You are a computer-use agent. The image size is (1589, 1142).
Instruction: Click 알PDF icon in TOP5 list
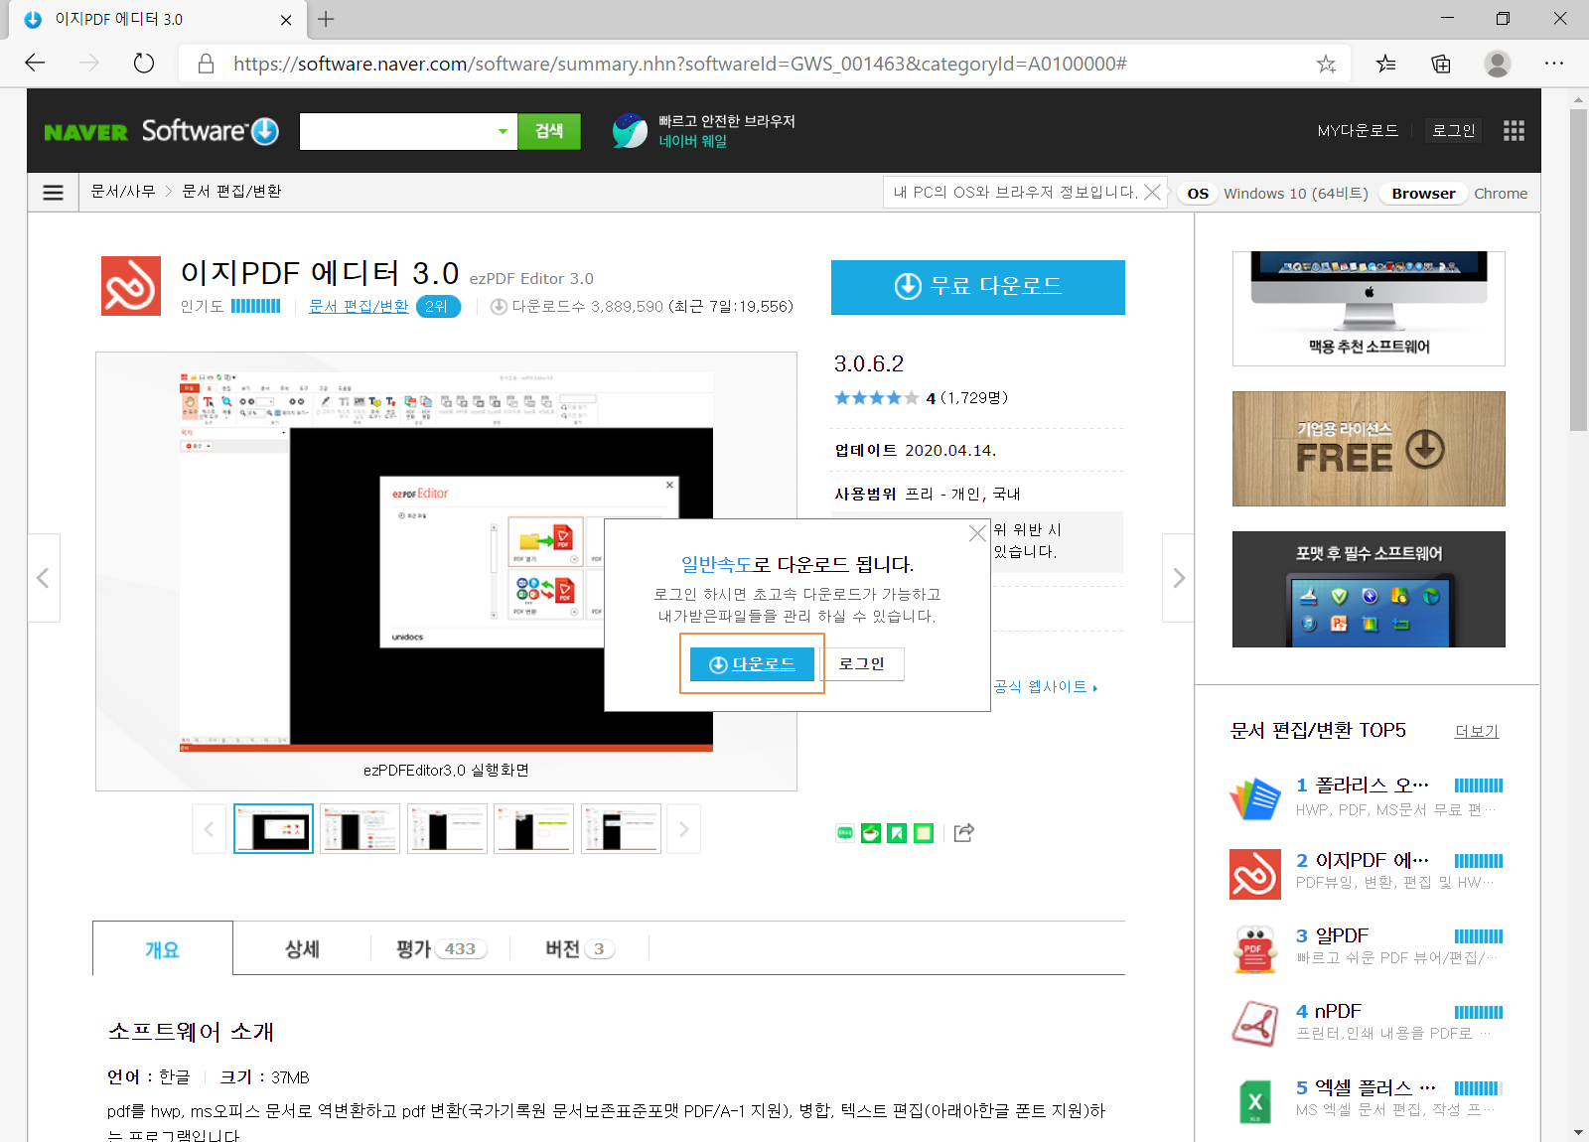coord(1255,949)
